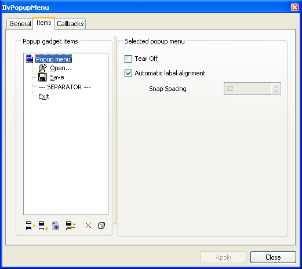
Task: Select the SEPARATOR tree item
Action: (64, 87)
